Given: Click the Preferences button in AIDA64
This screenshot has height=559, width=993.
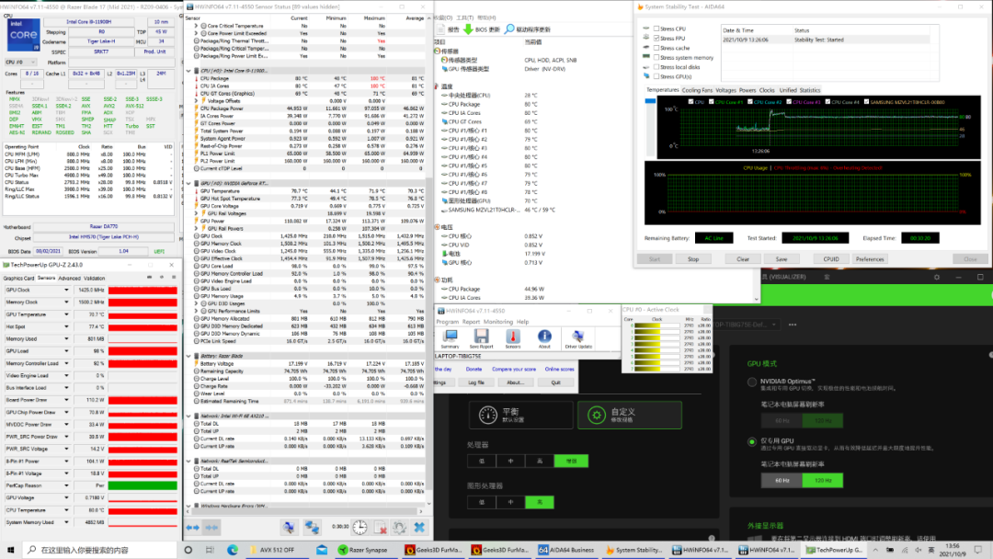Looking at the screenshot, I should tap(870, 259).
